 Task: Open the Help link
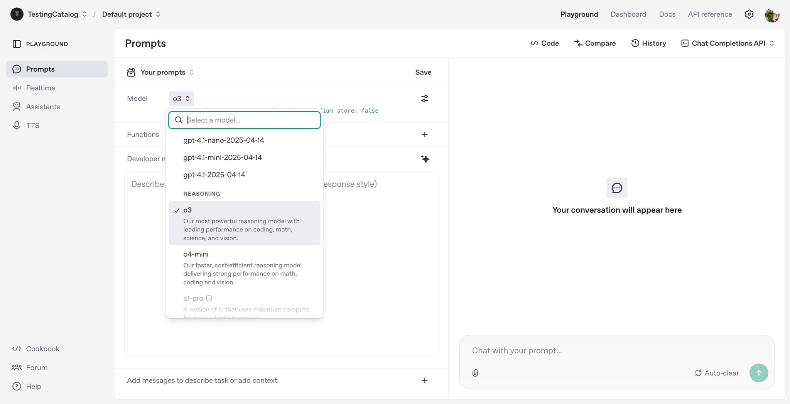point(27,386)
